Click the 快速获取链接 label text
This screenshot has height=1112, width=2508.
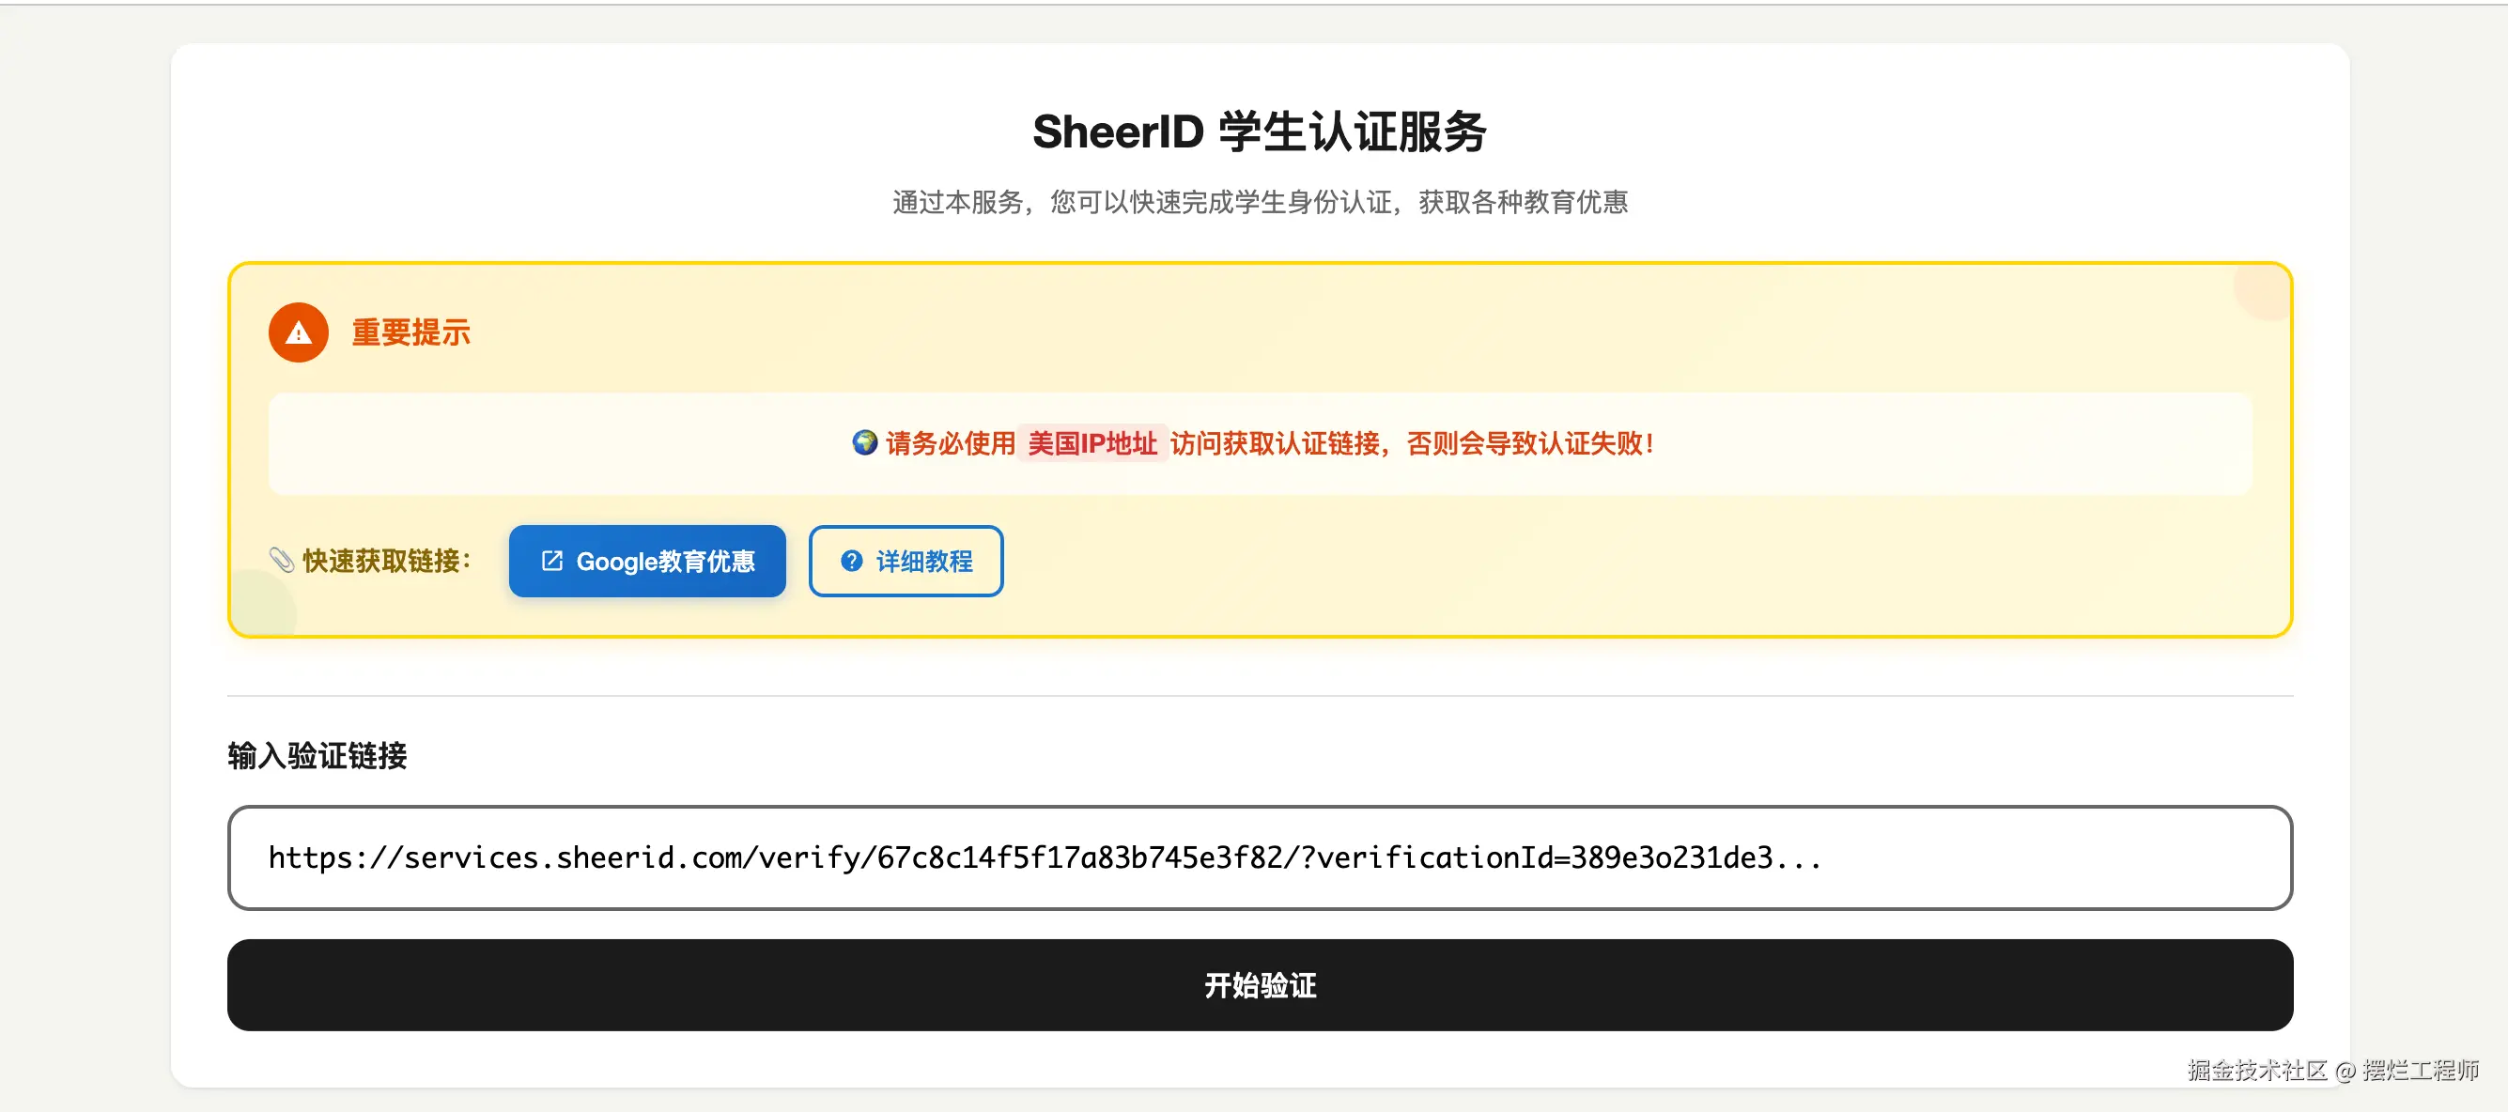(x=386, y=561)
